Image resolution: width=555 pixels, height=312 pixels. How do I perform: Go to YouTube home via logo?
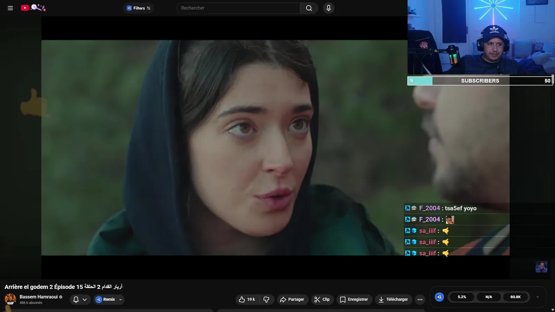33,7
